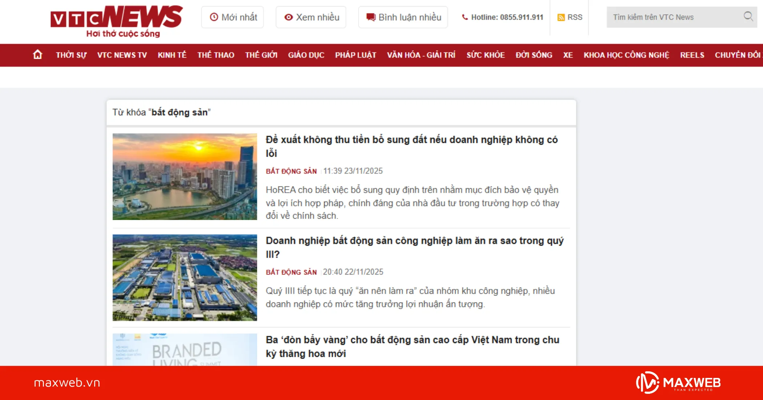Open the THỜI SỰ menu section
This screenshot has width=763, height=400.
click(71, 55)
